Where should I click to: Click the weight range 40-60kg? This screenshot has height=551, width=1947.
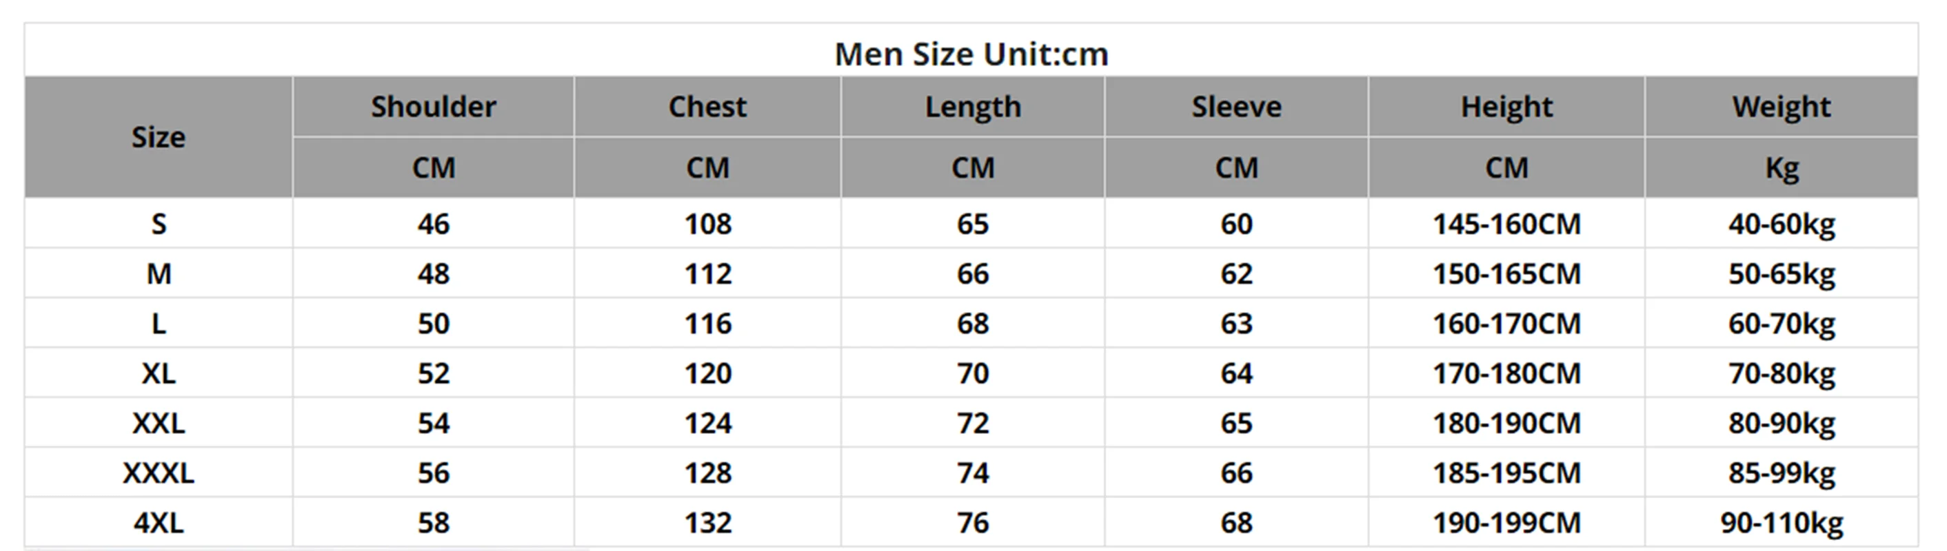click(1782, 224)
